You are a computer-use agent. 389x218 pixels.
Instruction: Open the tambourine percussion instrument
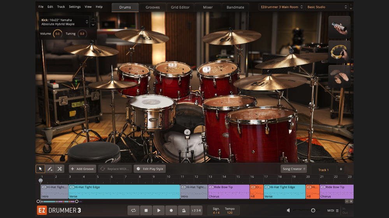pos(339,52)
